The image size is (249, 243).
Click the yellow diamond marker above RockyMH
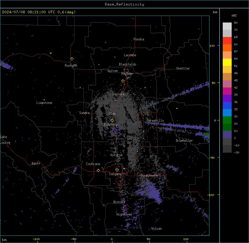coord(72,59)
